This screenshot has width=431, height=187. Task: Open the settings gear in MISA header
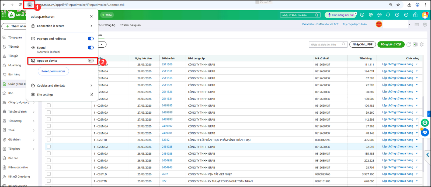pos(371,15)
